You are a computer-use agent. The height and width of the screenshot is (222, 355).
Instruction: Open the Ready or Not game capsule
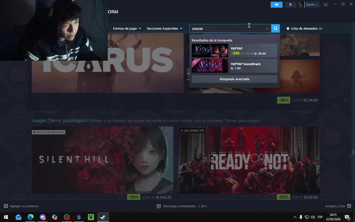point(249,160)
